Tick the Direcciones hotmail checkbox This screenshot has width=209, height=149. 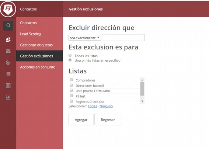(x=71, y=85)
